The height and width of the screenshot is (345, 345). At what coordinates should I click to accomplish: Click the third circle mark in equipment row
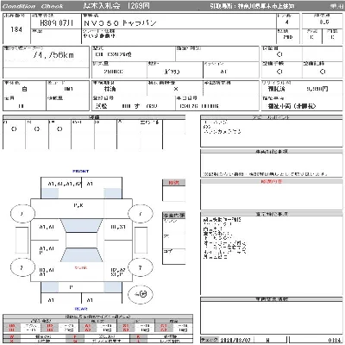click(60, 129)
